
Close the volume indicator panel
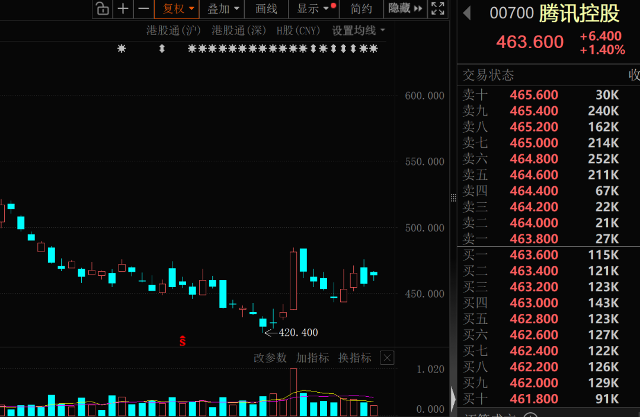(x=387, y=358)
